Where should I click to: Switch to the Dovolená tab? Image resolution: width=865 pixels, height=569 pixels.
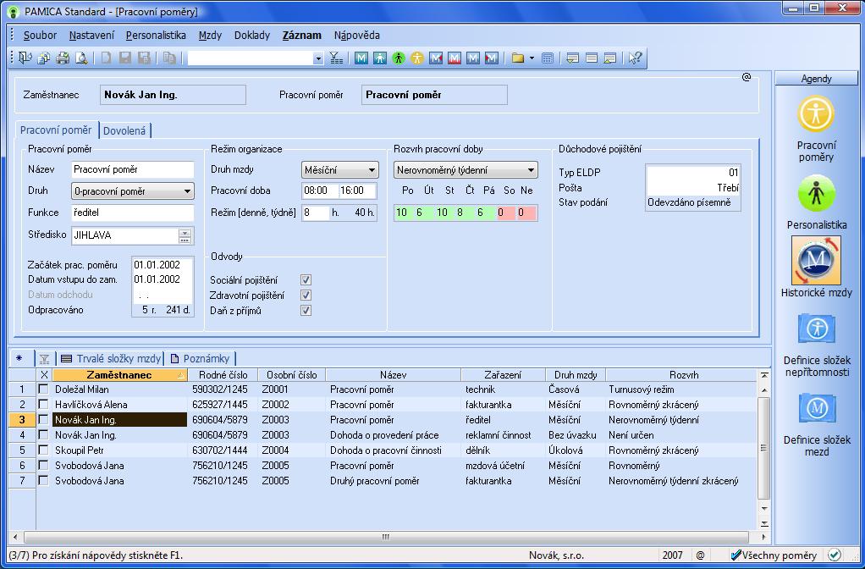click(x=124, y=131)
